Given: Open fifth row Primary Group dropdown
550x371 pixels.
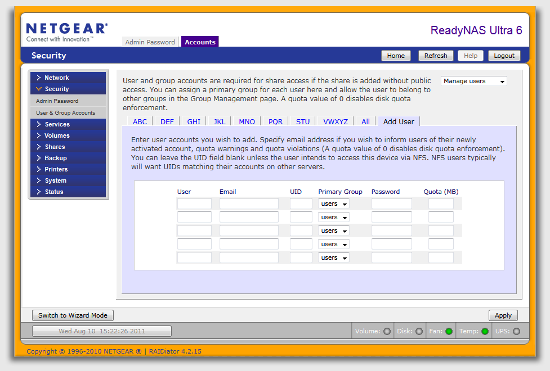Looking at the screenshot, I should pyautogui.click(x=334, y=258).
